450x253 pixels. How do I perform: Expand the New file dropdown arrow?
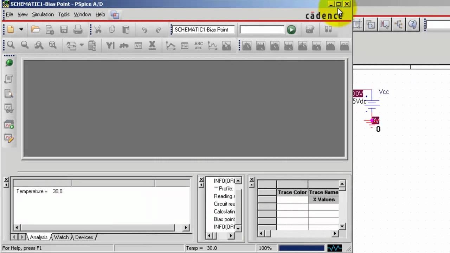21,30
